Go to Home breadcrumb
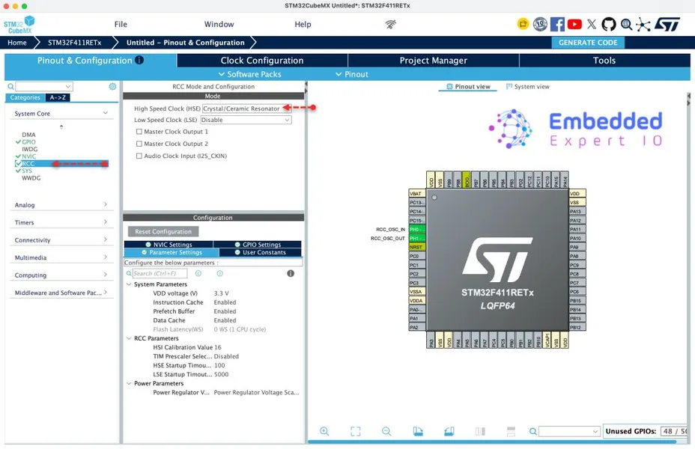695x449 pixels. pyautogui.click(x=16, y=43)
